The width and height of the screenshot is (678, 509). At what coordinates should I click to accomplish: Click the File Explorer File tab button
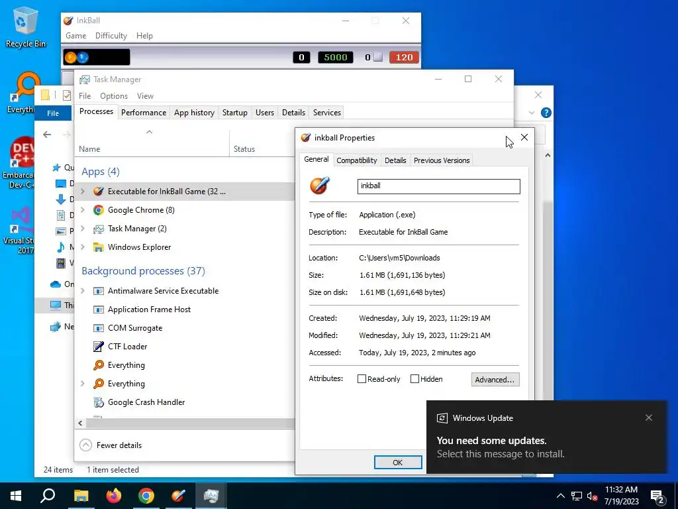click(x=53, y=113)
